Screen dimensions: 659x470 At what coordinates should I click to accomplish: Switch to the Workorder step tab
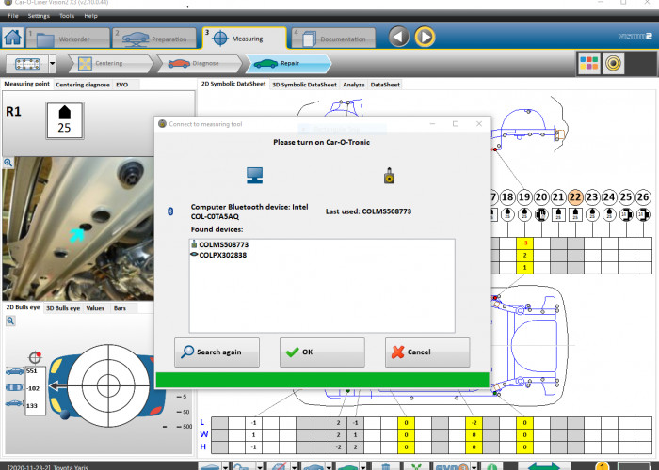point(68,39)
